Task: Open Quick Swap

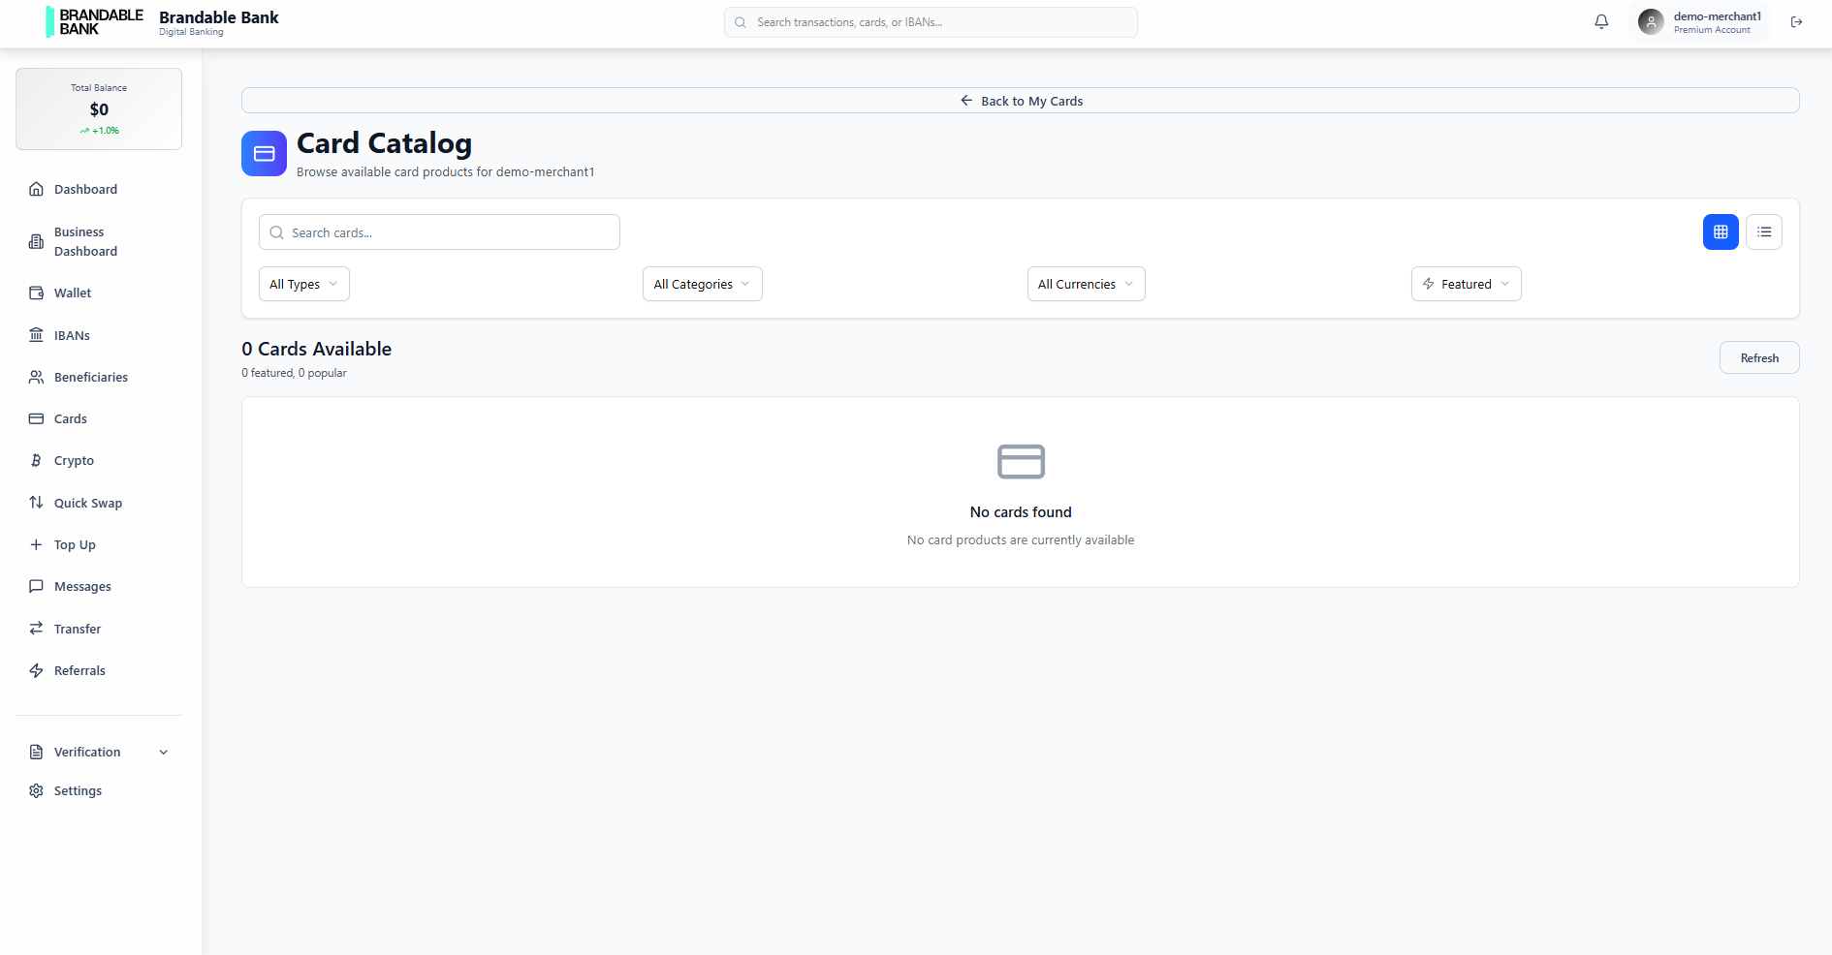Action: [x=88, y=502]
